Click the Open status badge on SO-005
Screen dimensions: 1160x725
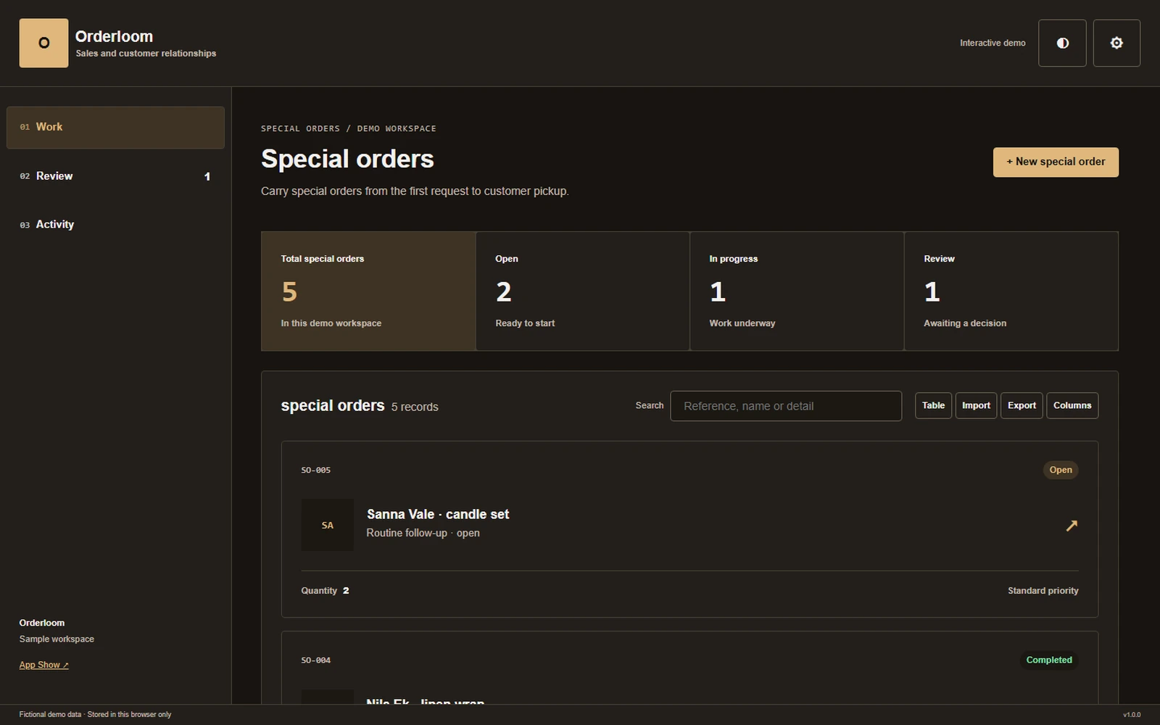coord(1061,470)
